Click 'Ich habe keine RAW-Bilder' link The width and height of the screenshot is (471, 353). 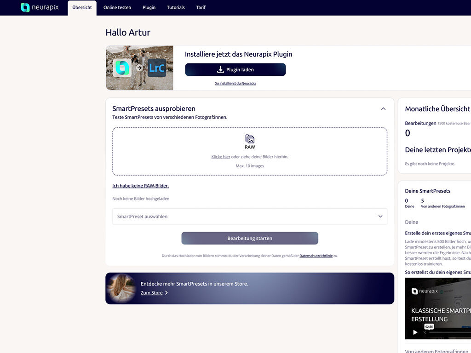(x=140, y=186)
